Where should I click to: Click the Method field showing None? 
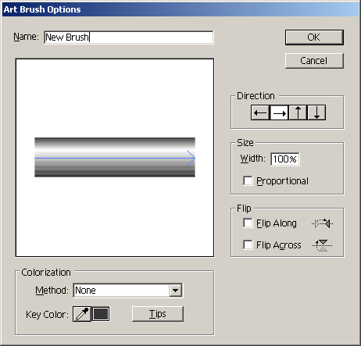tap(128, 291)
